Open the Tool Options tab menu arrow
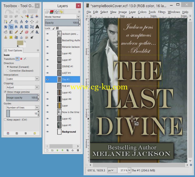195x177 pixels. point(38,50)
